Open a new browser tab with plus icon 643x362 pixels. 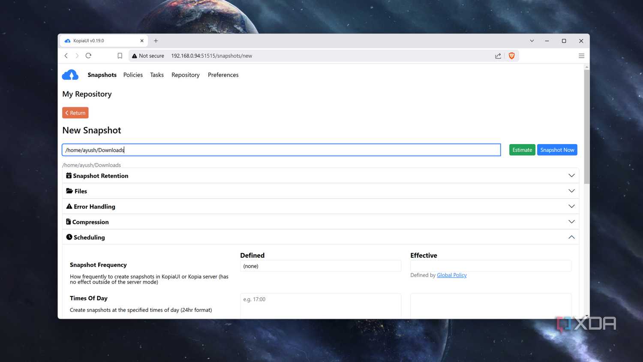click(156, 41)
